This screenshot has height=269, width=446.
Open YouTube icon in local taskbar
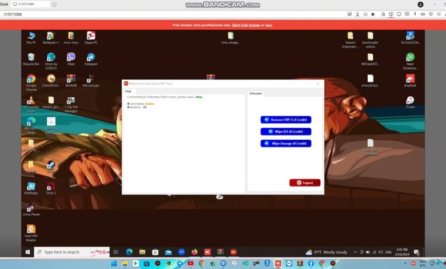190,264
